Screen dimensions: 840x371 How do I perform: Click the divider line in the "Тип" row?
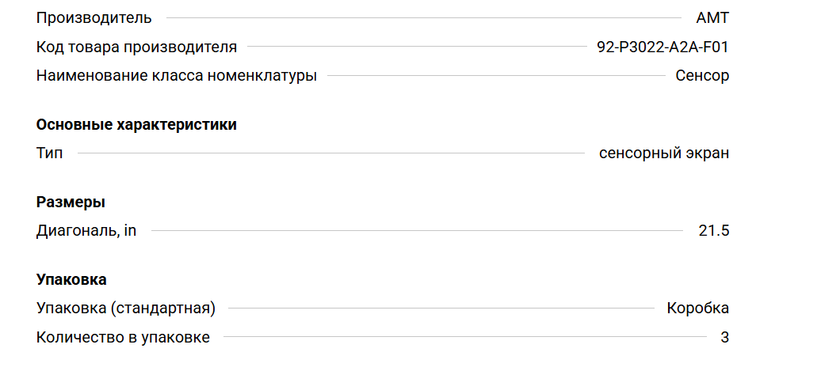click(x=330, y=153)
